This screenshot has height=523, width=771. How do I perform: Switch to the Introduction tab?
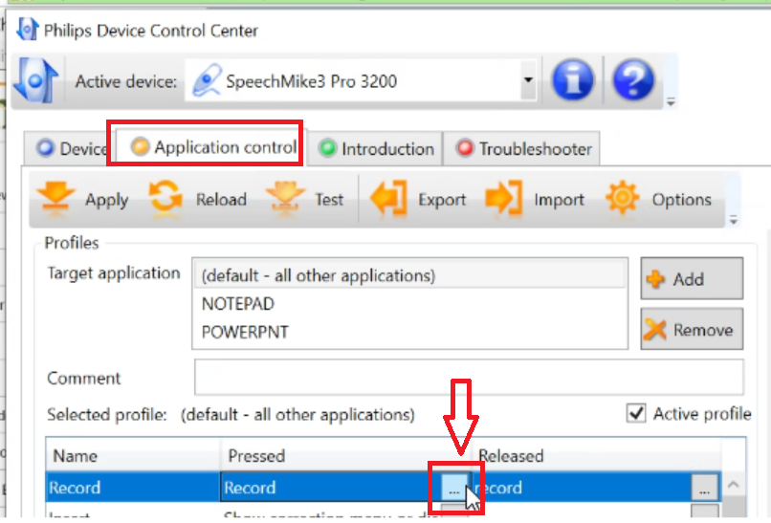pyautogui.click(x=377, y=148)
